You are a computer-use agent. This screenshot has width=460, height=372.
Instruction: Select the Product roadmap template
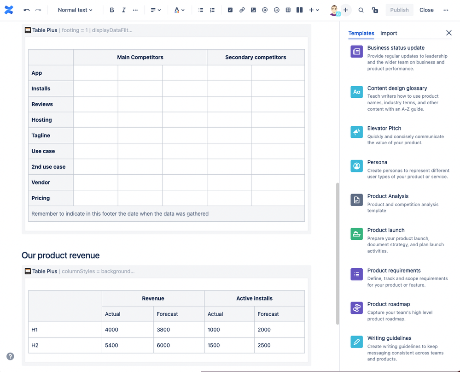click(x=388, y=304)
